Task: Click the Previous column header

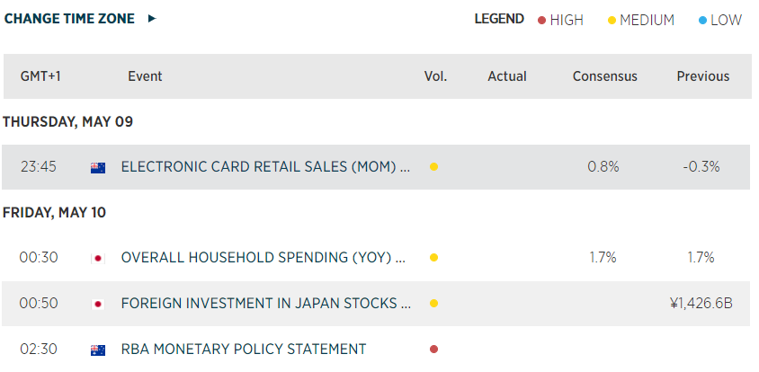Action: [x=702, y=76]
